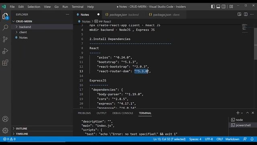Open the Run and Debug view icon

point(5,51)
